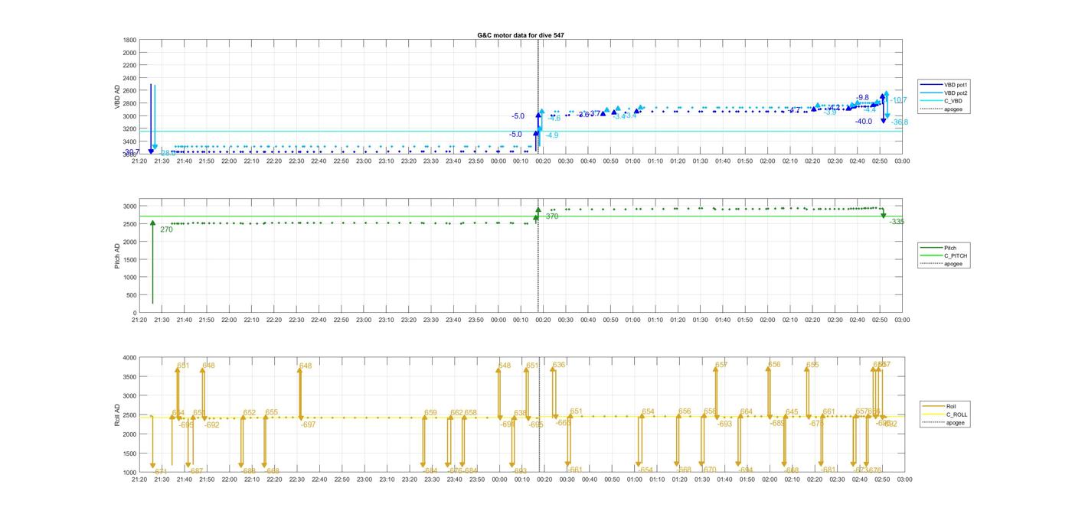Click the "03:00" tick under the Roll plot

[x=904, y=480]
